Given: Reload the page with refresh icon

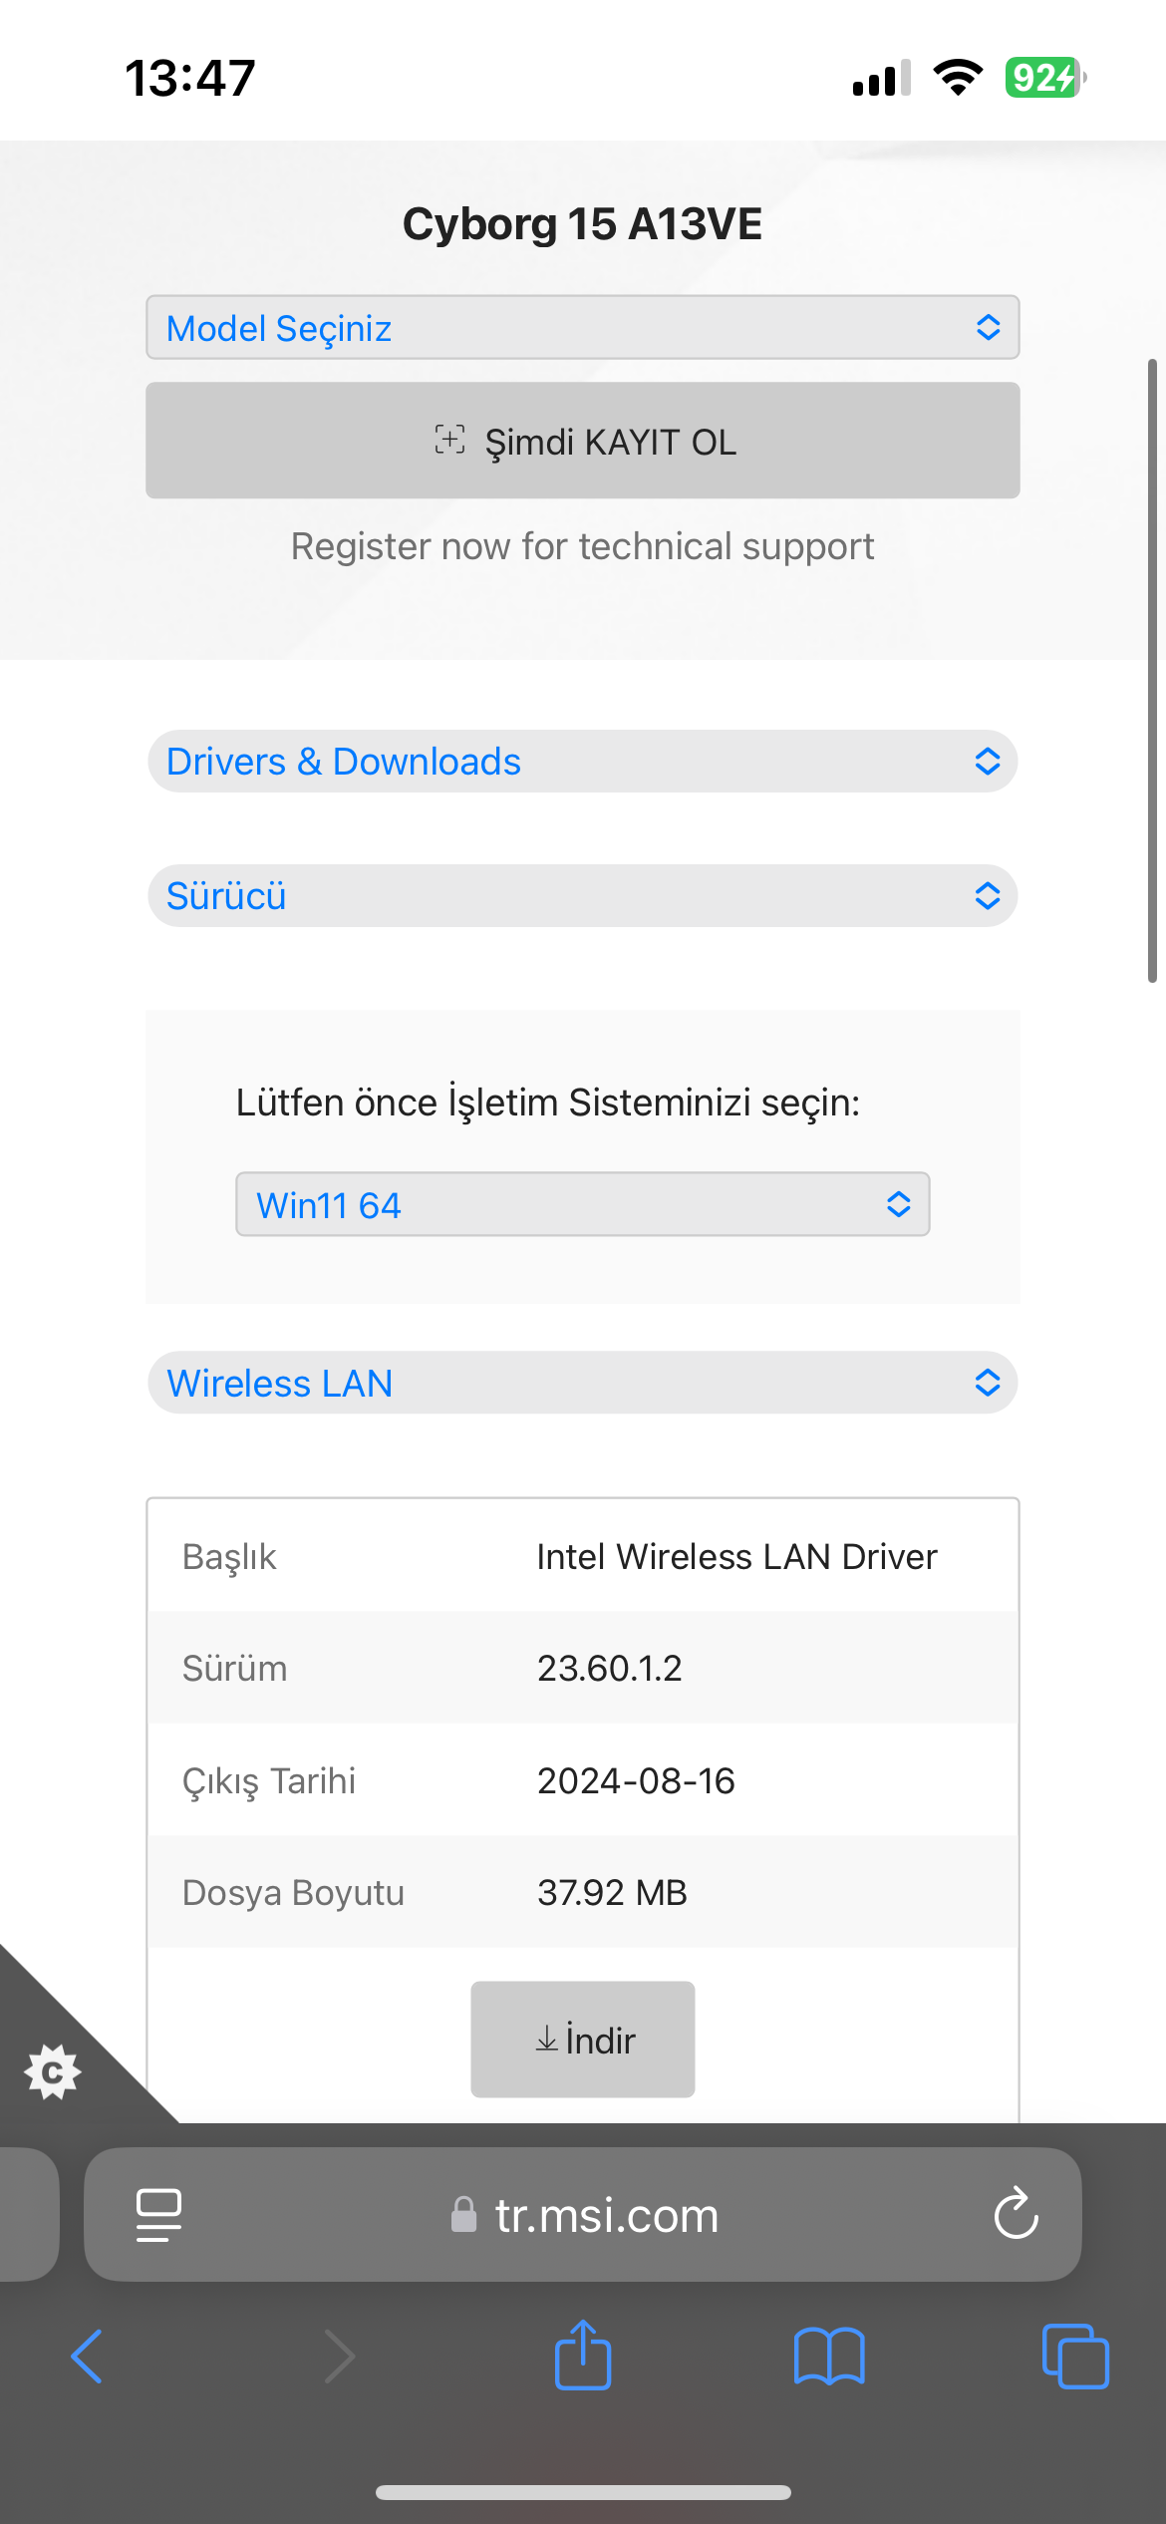Looking at the screenshot, I should coord(1016,2214).
